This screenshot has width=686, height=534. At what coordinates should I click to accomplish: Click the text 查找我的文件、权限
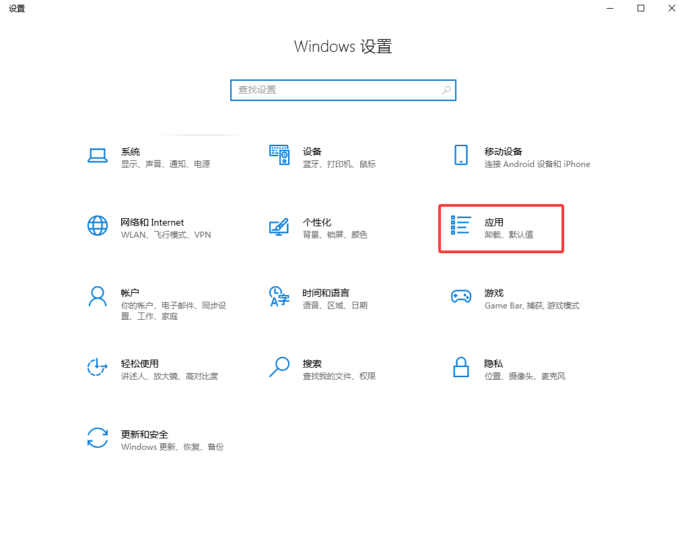(x=339, y=376)
